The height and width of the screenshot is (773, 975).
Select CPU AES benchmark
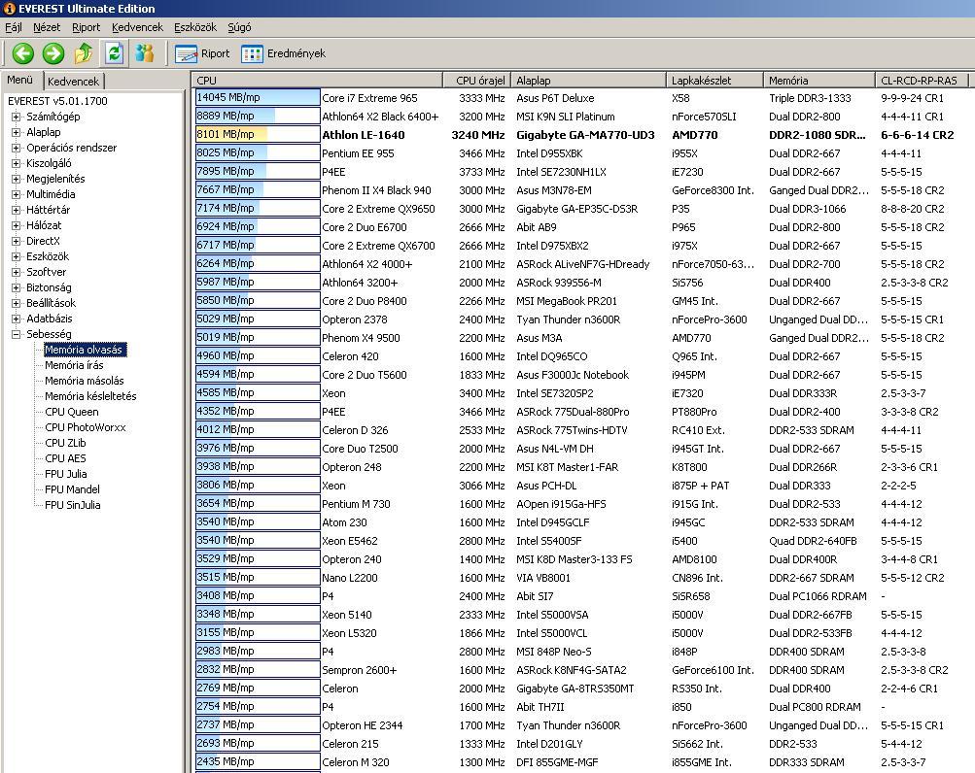[65, 458]
